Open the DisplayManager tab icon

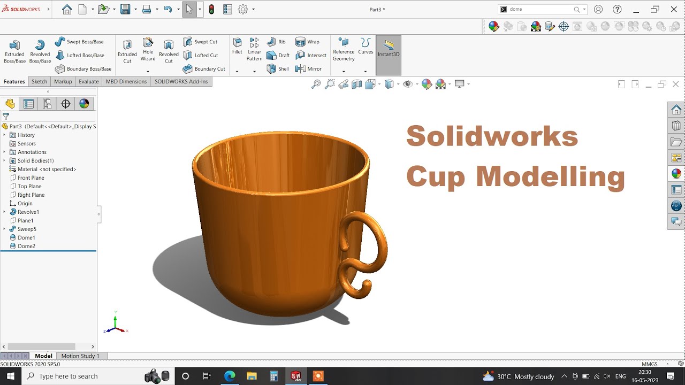(x=84, y=104)
